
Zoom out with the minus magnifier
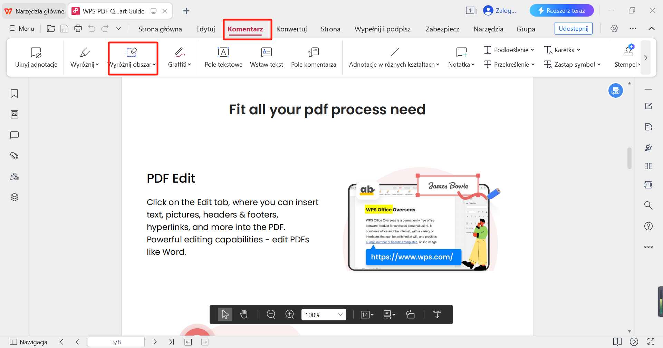pos(271,315)
